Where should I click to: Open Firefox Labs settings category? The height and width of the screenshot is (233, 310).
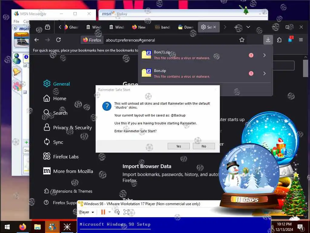pos(61,157)
